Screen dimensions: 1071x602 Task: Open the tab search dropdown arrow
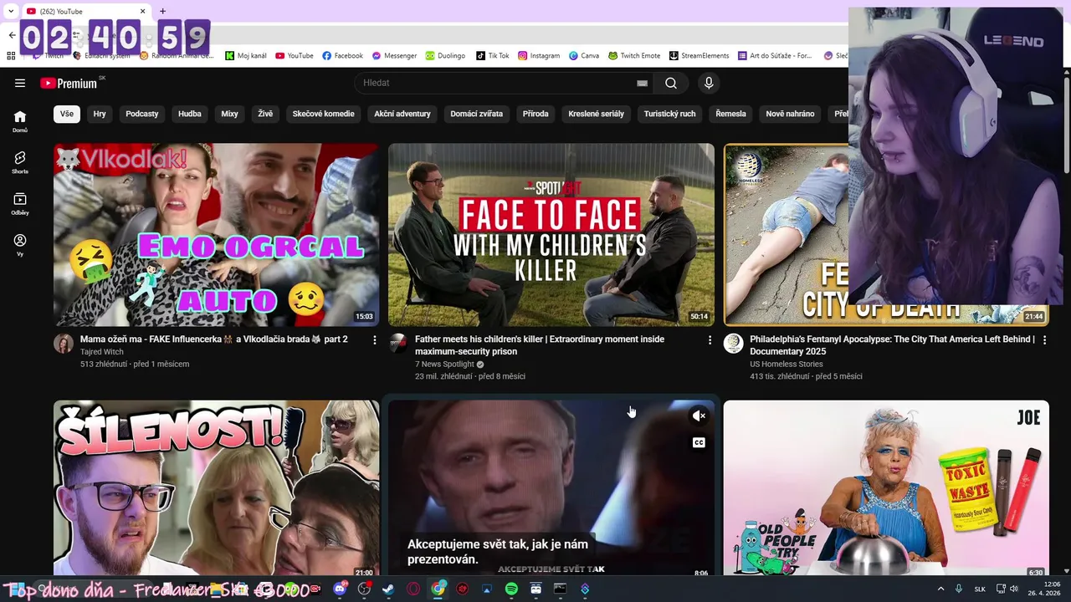click(x=11, y=12)
